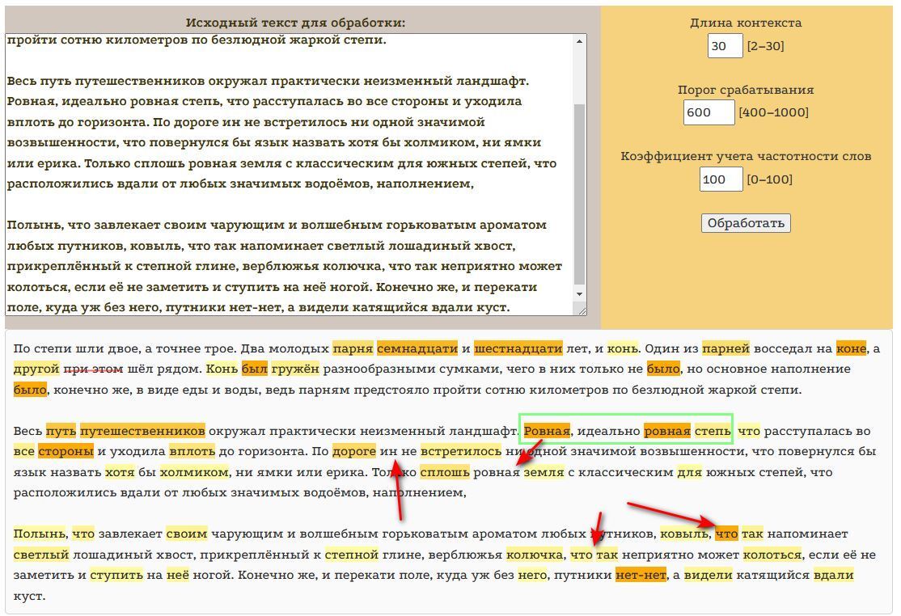Click highlighted word ковыль in results

point(684,534)
